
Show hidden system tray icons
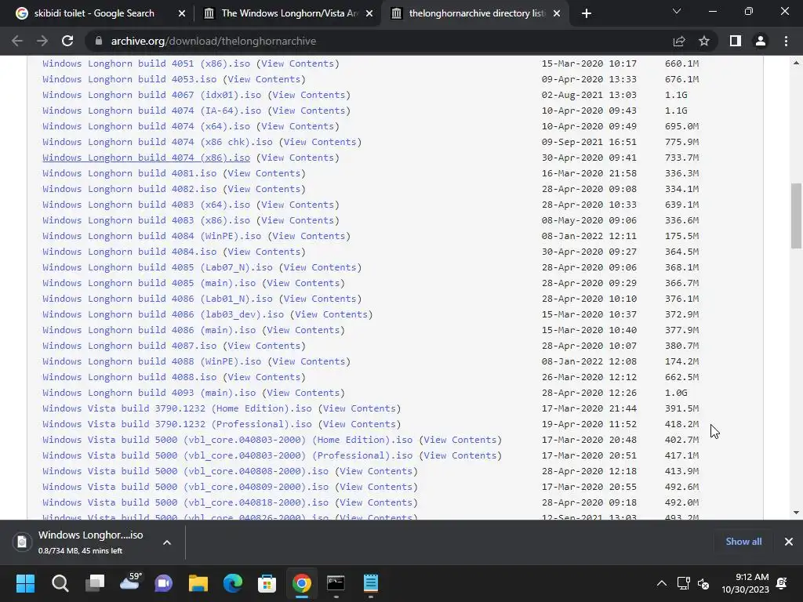click(x=662, y=583)
